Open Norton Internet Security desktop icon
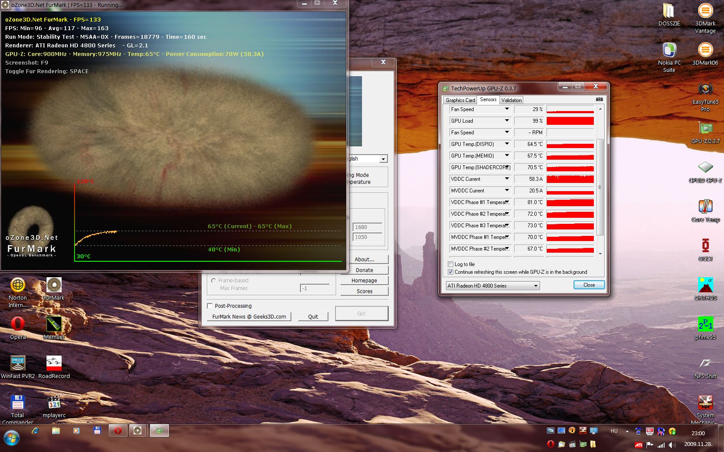 (18, 293)
